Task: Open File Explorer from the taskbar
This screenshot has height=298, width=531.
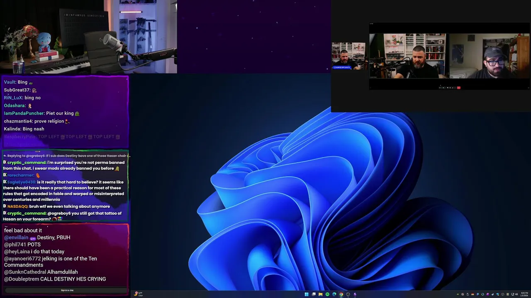Action: pos(321,294)
